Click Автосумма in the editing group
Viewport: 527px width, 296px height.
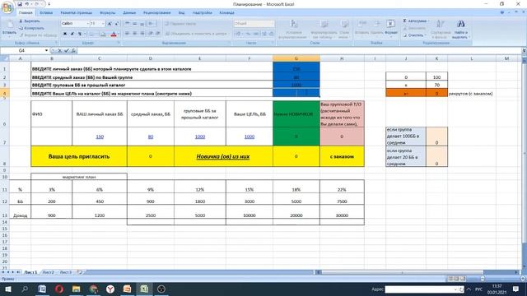pos(417,21)
